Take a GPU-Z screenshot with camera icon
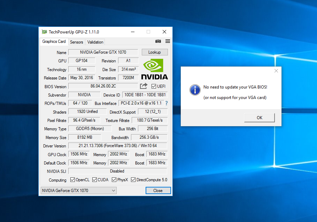Viewport: 317px width, 222px height. 158,41
